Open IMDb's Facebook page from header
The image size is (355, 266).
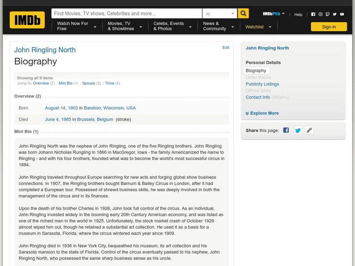click(x=313, y=14)
